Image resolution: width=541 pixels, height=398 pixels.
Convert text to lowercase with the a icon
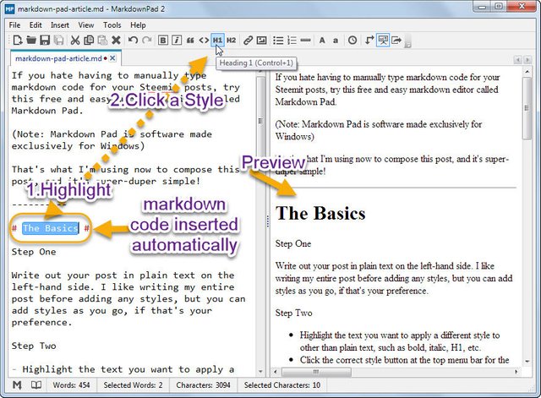click(x=336, y=41)
